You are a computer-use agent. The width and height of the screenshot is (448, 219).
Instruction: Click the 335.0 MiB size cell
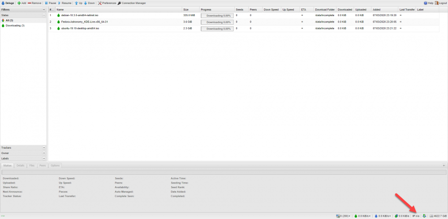pos(189,15)
